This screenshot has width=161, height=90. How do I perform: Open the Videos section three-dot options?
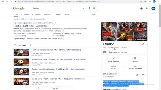point(30,45)
